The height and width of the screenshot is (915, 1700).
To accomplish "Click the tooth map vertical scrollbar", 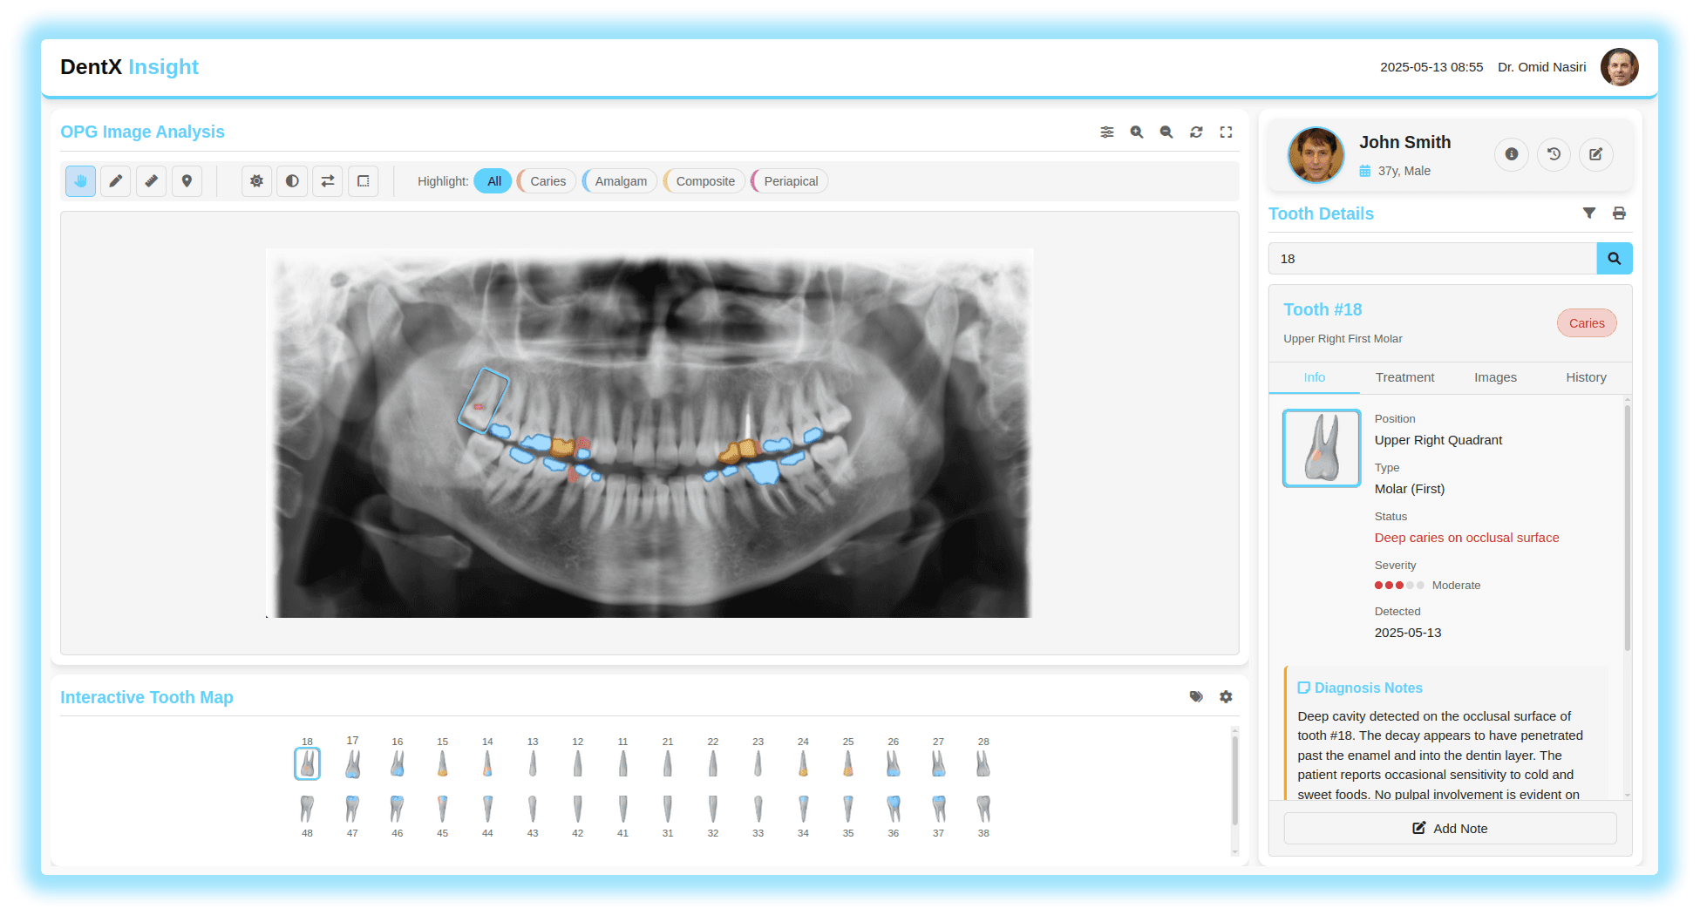I will coord(1235,780).
